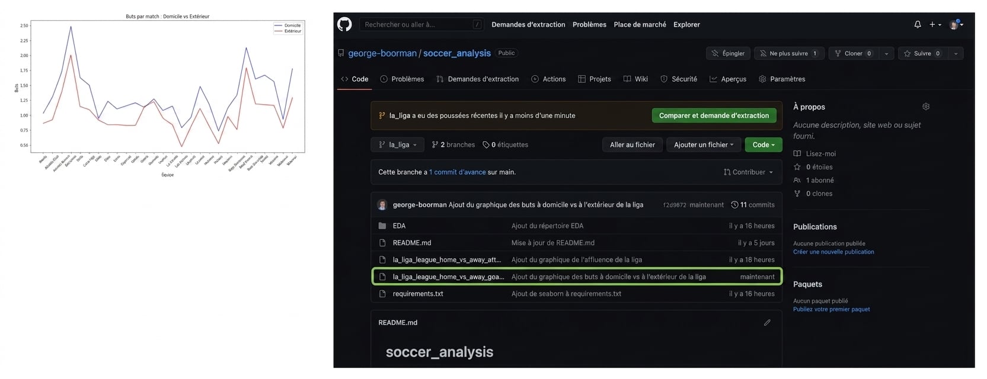Viewport: 987px width, 379px height.
Task: Click the 'Ne plus suivre' button
Action: coord(788,53)
